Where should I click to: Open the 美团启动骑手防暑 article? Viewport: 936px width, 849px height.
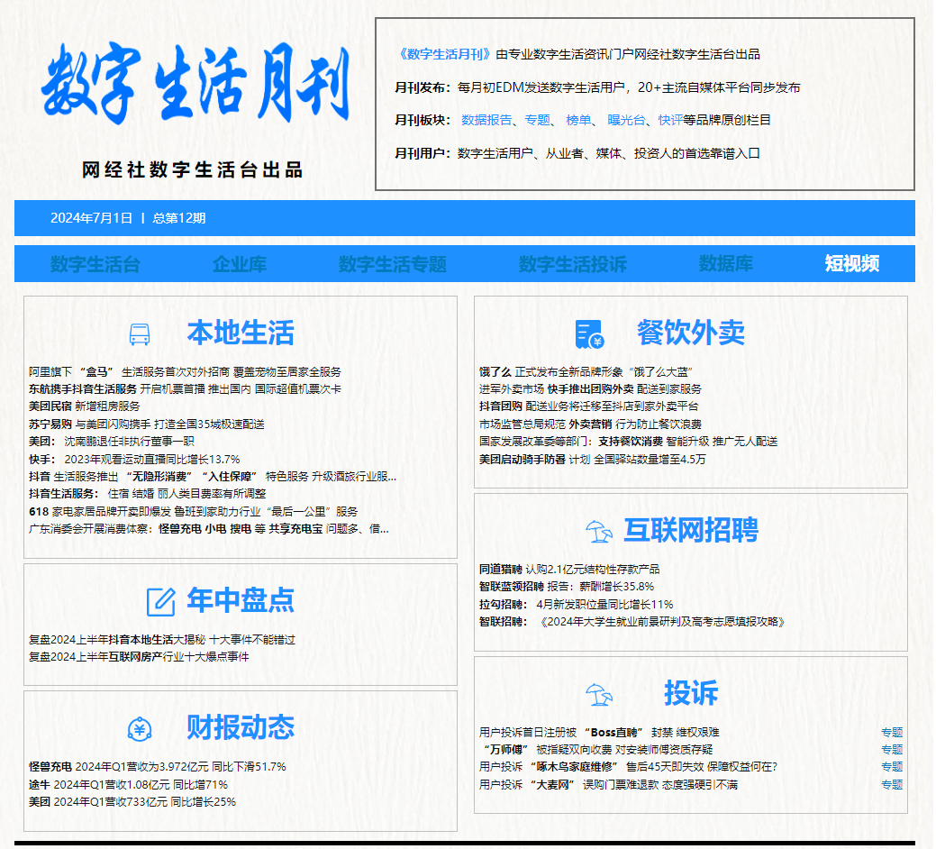click(x=593, y=460)
